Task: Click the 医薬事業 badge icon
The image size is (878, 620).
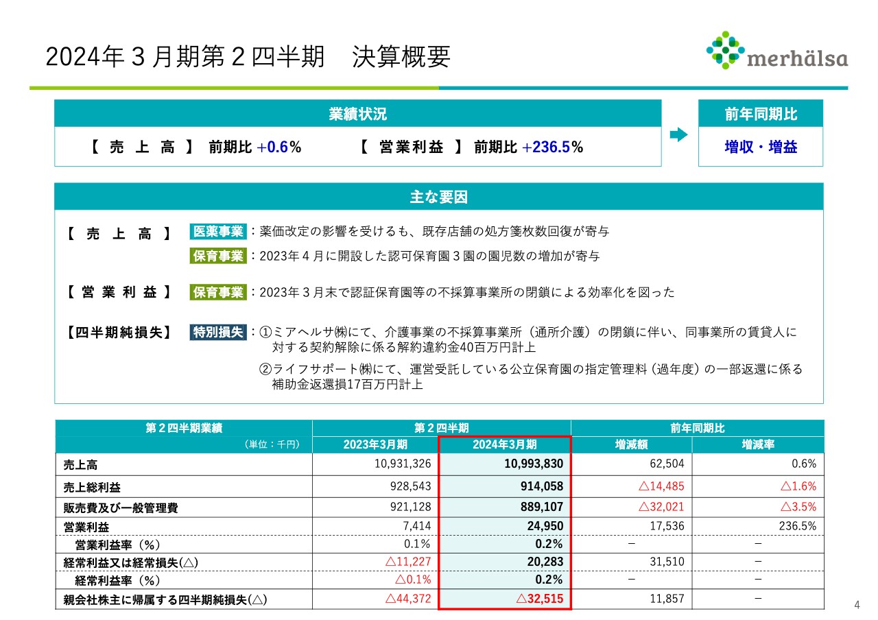Action: click(218, 232)
